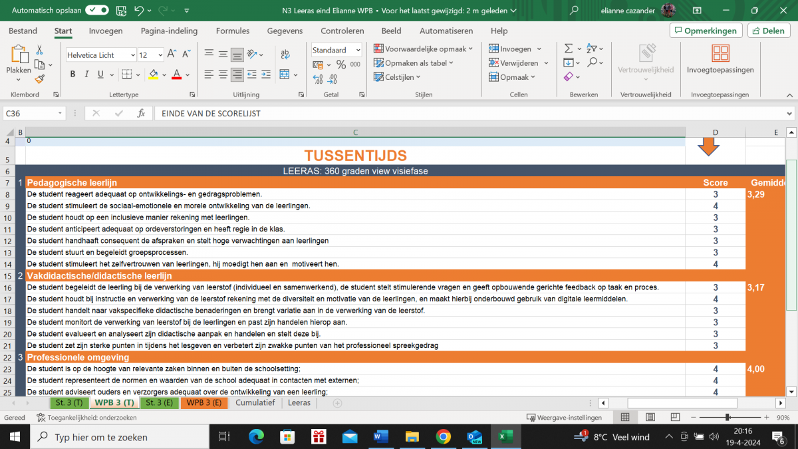
Task: Toggle italic formatting
Action: (88, 75)
